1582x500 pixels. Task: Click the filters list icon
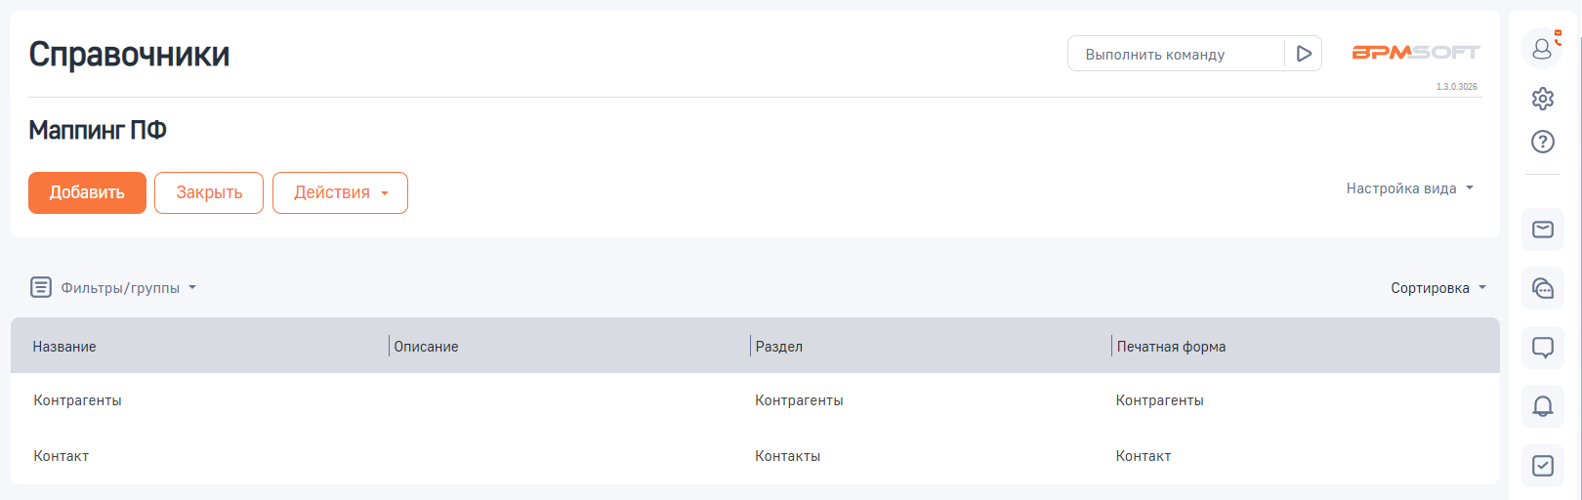point(41,287)
